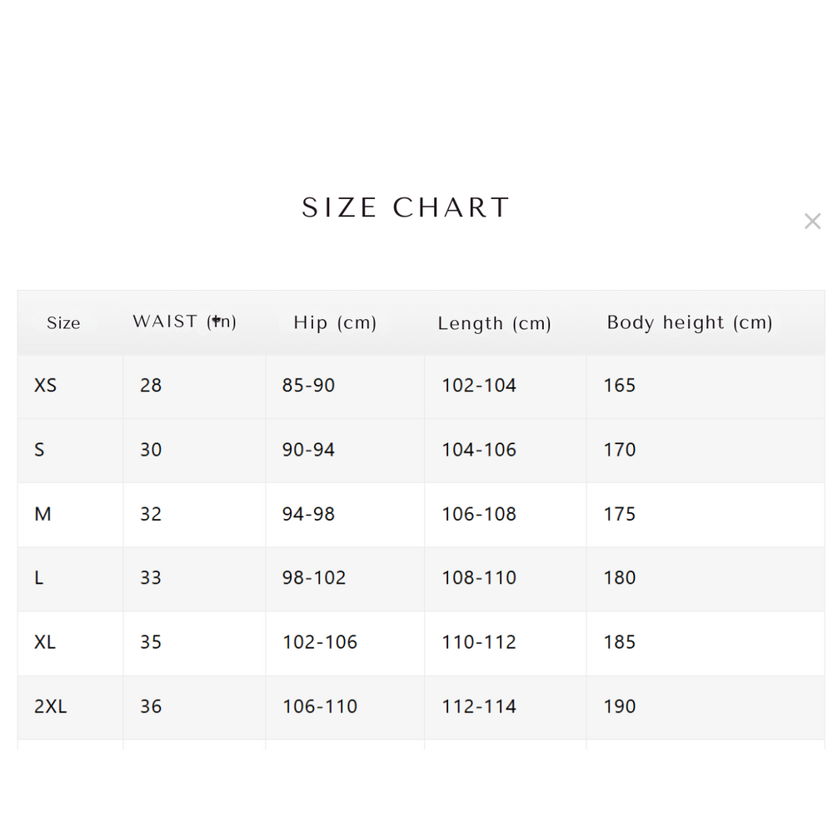
Task: Click hip range 106-110 cell
Action: click(x=319, y=706)
